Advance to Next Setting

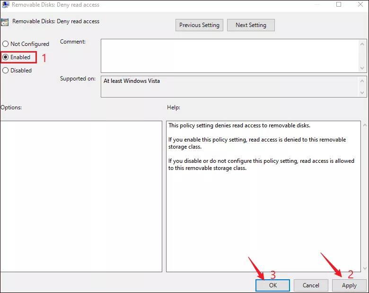[251, 25]
